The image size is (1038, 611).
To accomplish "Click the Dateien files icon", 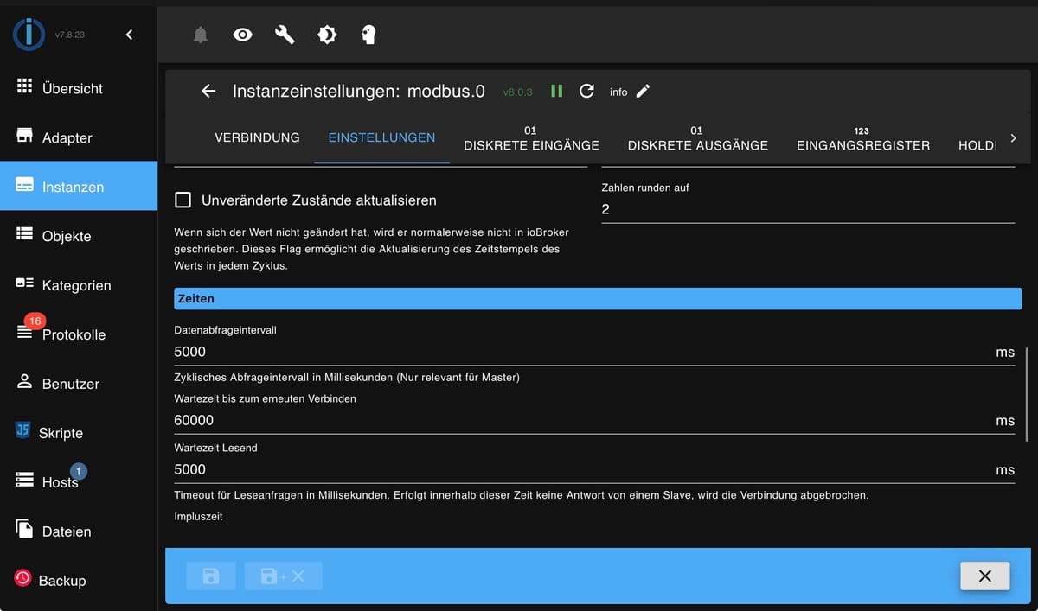I will click(x=24, y=529).
